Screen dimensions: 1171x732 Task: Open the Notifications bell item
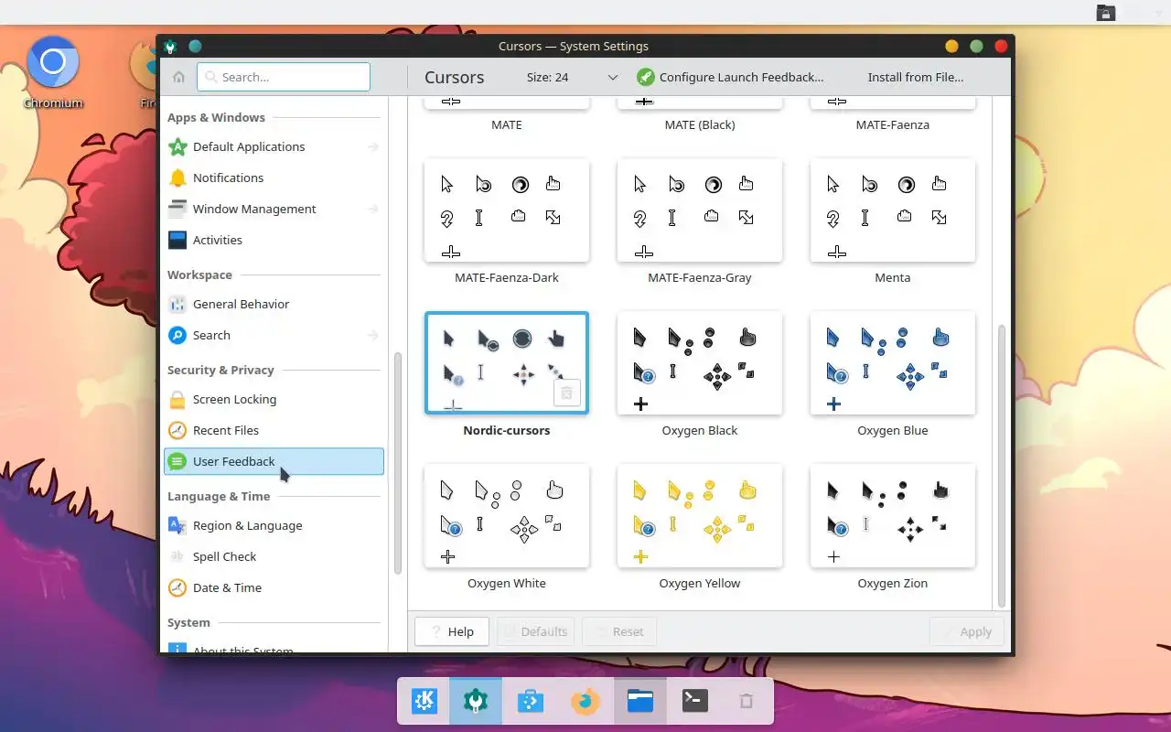274,178
